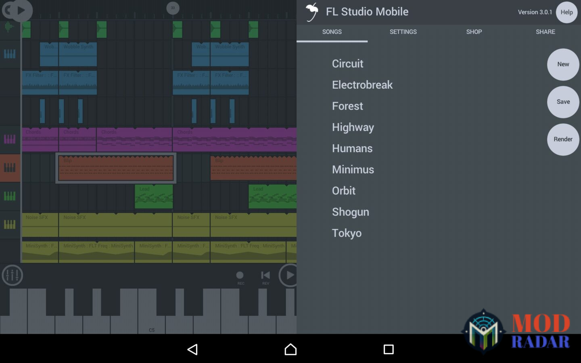The image size is (581, 363).
Task: Select the first FX Filter automation clip
Action: coord(40,83)
